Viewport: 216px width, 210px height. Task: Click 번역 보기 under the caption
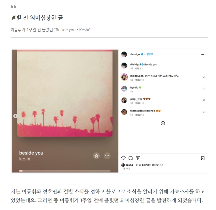click(x=139, y=68)
